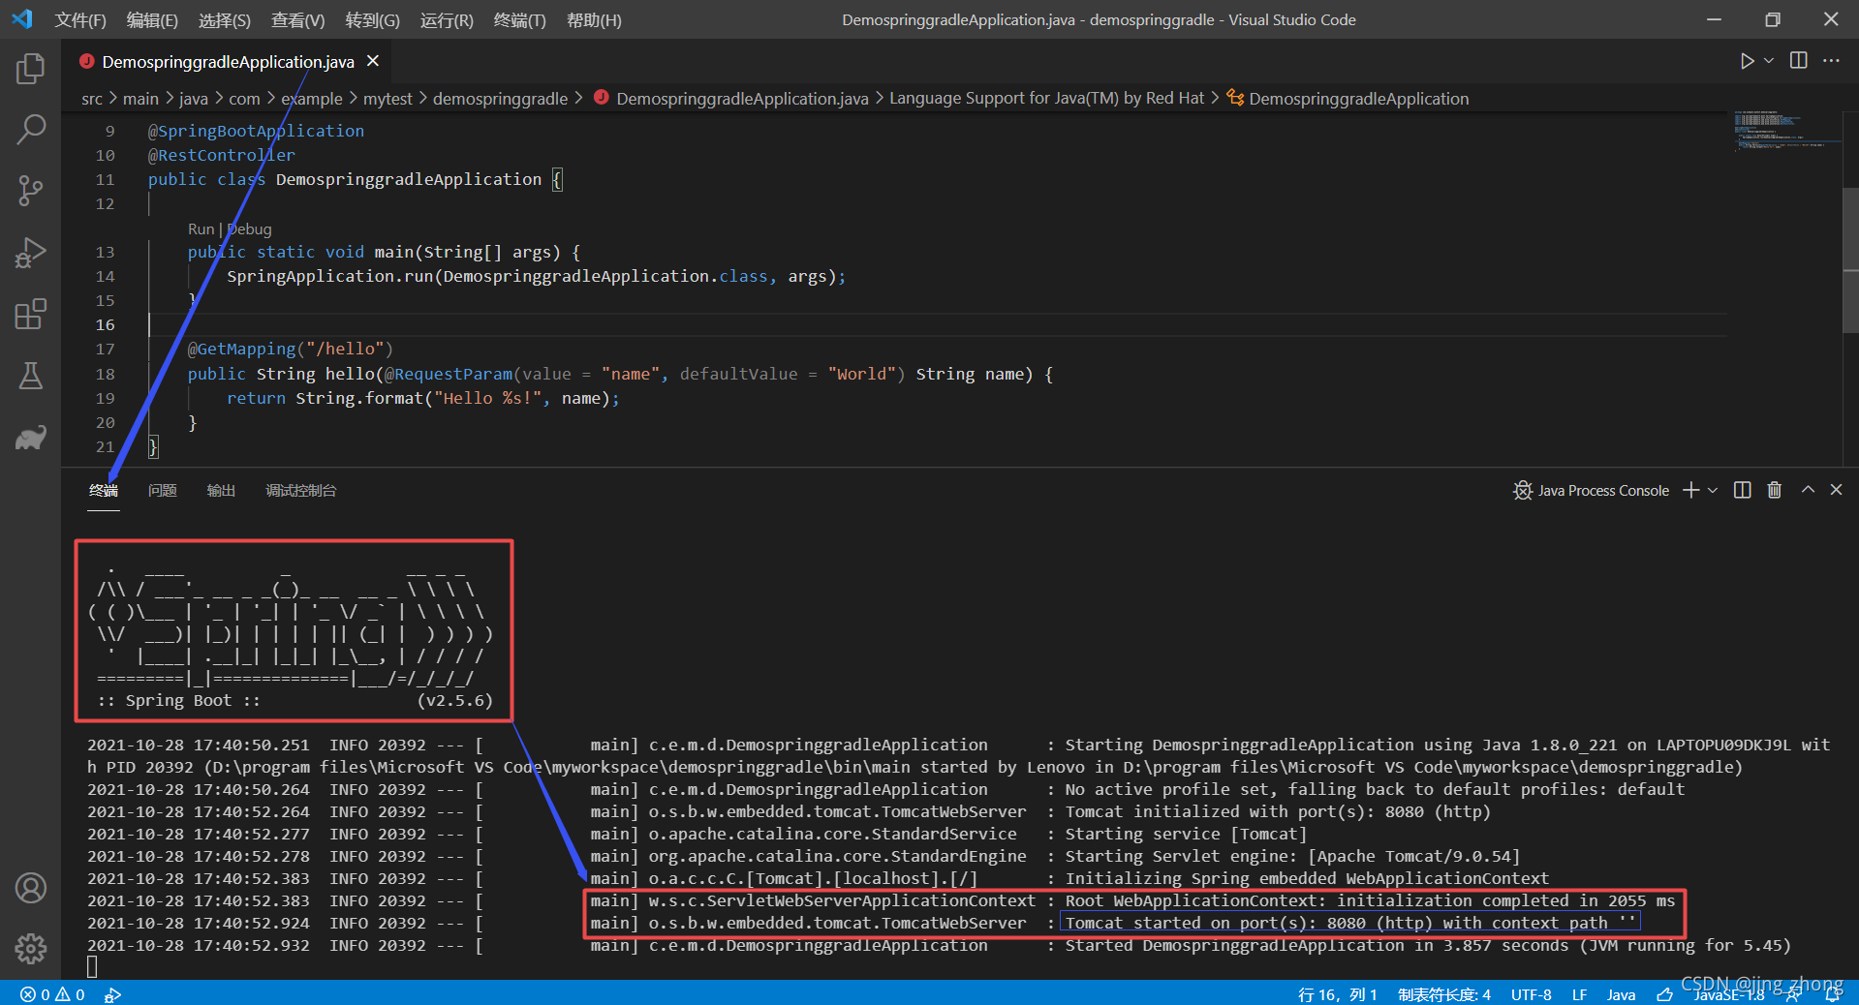1859x1005 pixels.
Task: Open the 查看(V) menu
Action: click(x=297, y=19)
